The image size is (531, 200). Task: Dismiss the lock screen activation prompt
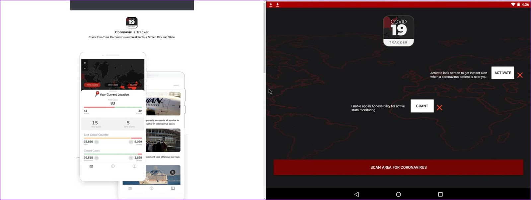click(520, 75)
